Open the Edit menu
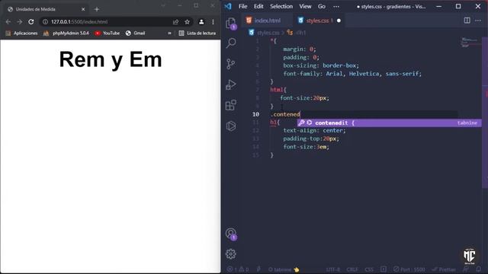The height and width of the screenshot is (274, 488). (x=258, y=6)
